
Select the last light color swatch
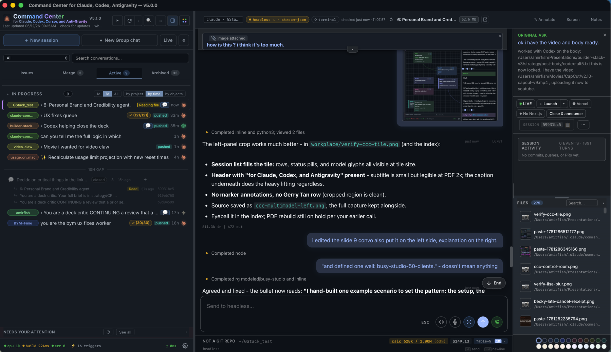(604, 347)
